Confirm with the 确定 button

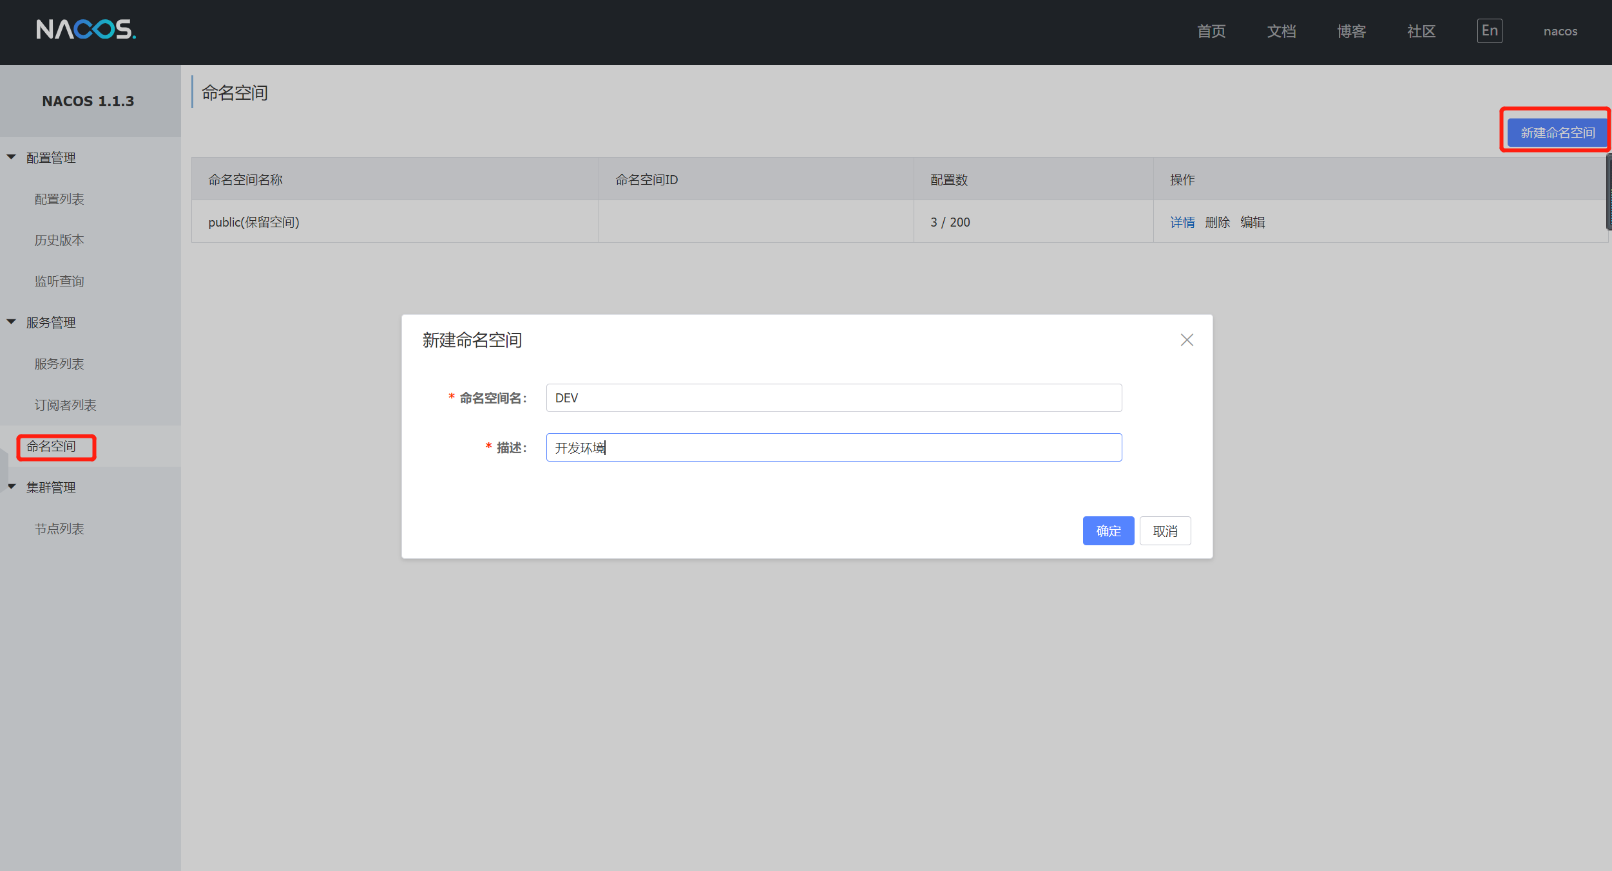[1108, 531]
